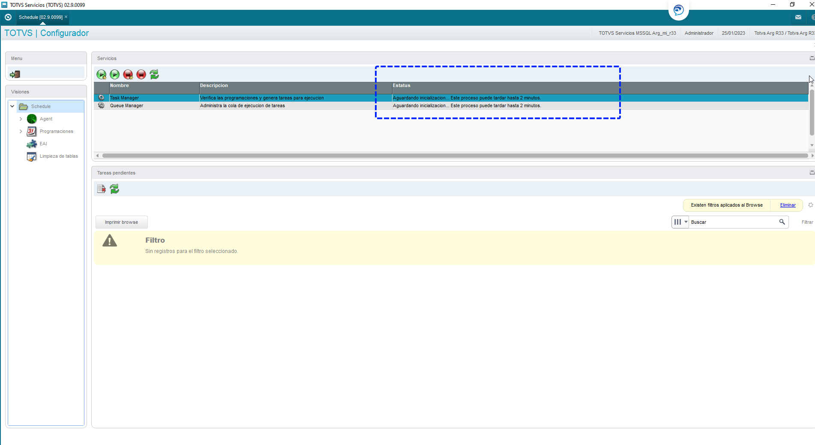Image resolution: width=815 pixels, height=445 pixels.
Task: Click the exit door icon in Menu panel
Action: 15,74
